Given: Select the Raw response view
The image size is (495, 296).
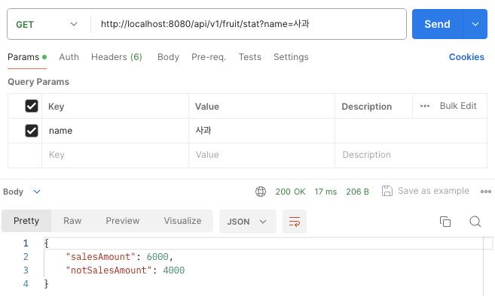Looking at the screenshot, I should point(72,221).
